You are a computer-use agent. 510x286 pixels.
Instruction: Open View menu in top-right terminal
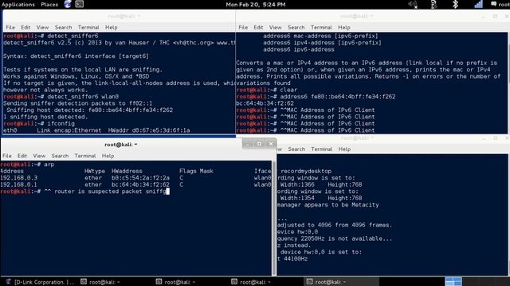point(275,28)
